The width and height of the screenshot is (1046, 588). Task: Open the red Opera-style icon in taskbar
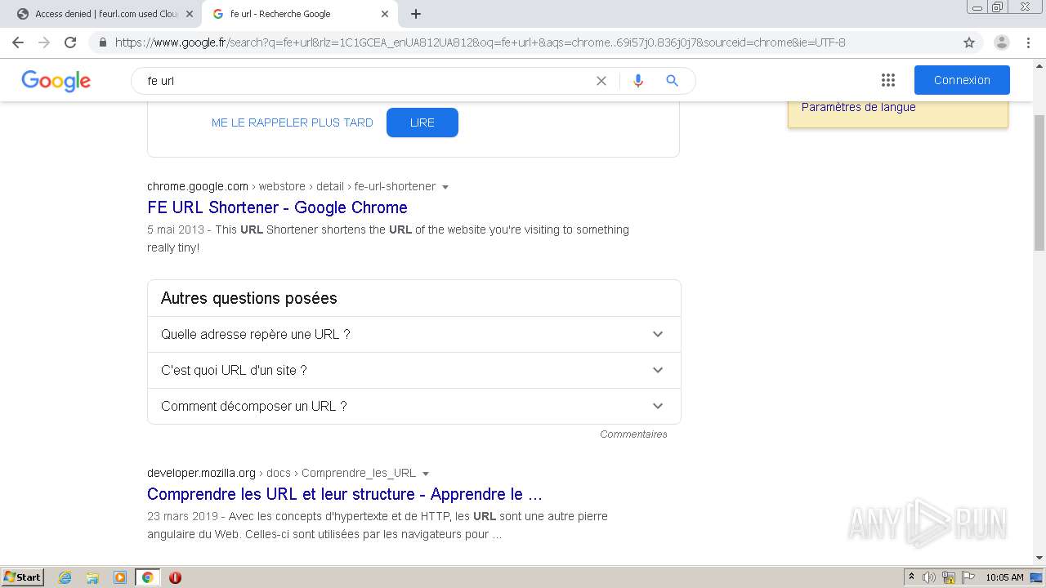[175, 577]
